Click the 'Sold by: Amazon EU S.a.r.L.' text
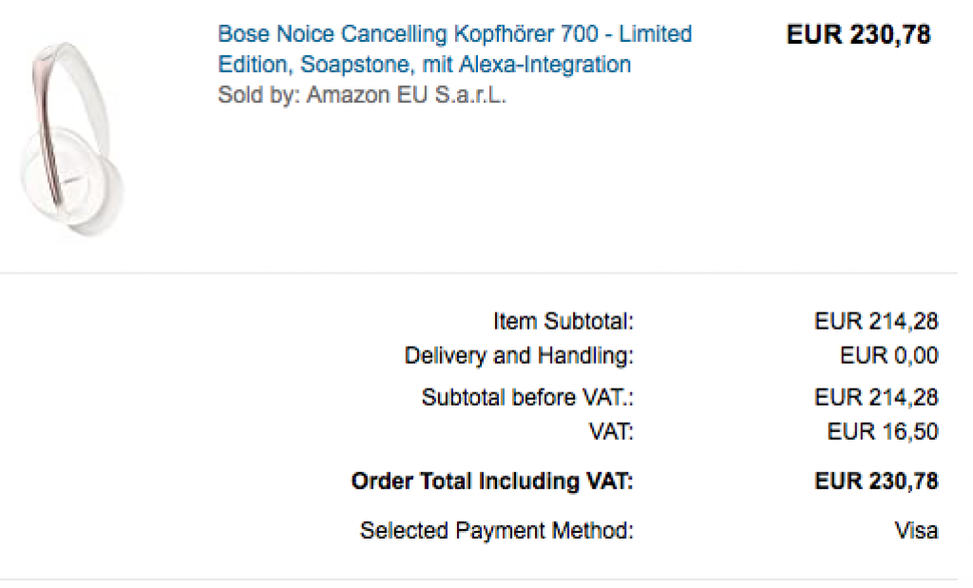Viewport: 973px width, 588px height. [362, 95]
